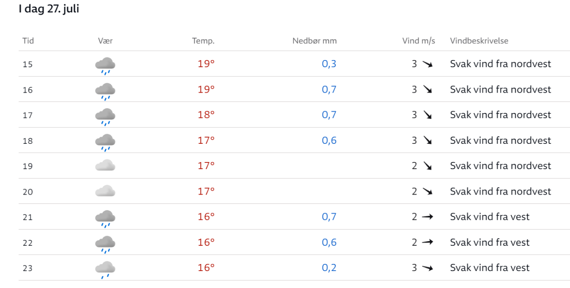Viewport: 570px width, 288px height.
Task: Click the 0,6 precipitation value for hour 18
Action: [329, 141]
